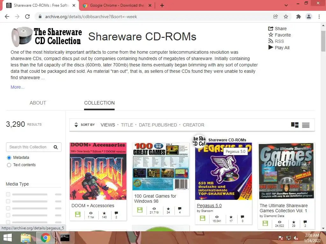Image resolution: width=326 pixels, height=244 pixels.
Task: Click reviews bubble on DOOM + Accessories card
Action: point(116,213)
